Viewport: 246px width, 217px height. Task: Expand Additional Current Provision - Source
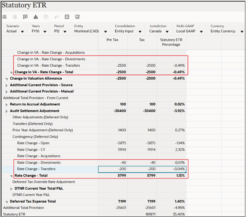click(x=6, y=85)
